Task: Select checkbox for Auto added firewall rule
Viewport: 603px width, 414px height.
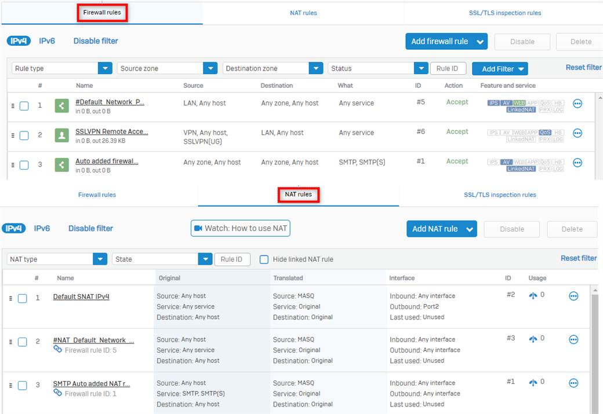Action: (24, 165)
